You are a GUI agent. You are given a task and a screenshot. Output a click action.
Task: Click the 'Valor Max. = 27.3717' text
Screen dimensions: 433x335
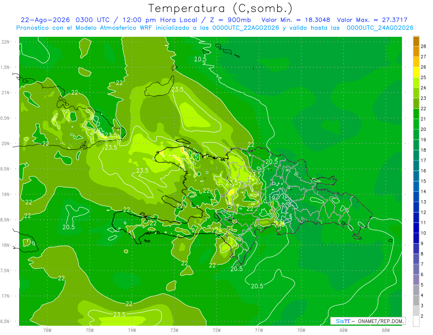pos(372,20)
